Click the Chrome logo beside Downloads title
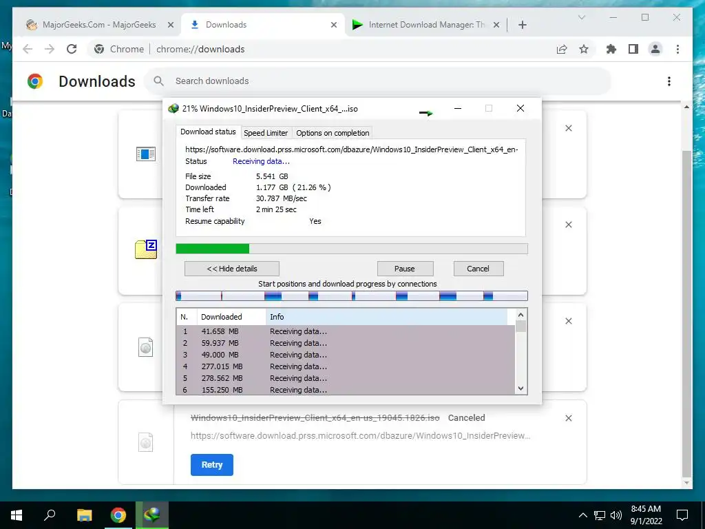The height and width of the screenshot is (529, 705). pos(35,81)
